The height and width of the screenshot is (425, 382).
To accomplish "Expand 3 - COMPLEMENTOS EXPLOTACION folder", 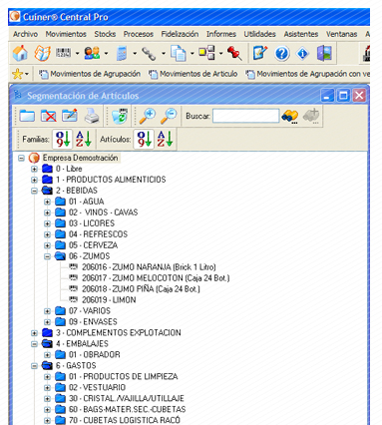I will click(x=34, y=333).
